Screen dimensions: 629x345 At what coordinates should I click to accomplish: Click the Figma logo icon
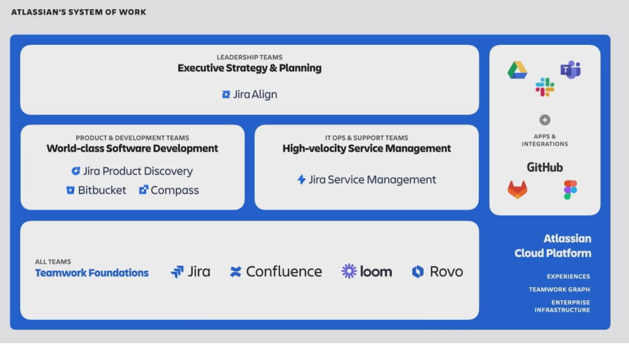coord(571,190)
